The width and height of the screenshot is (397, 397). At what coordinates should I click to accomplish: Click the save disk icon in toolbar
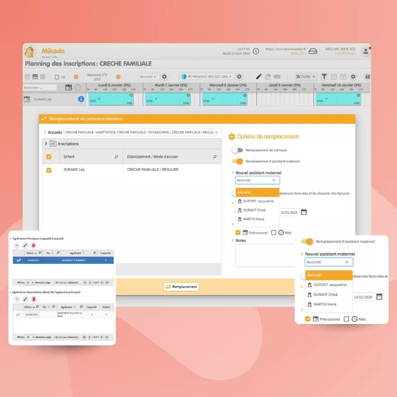coord(367,77)
